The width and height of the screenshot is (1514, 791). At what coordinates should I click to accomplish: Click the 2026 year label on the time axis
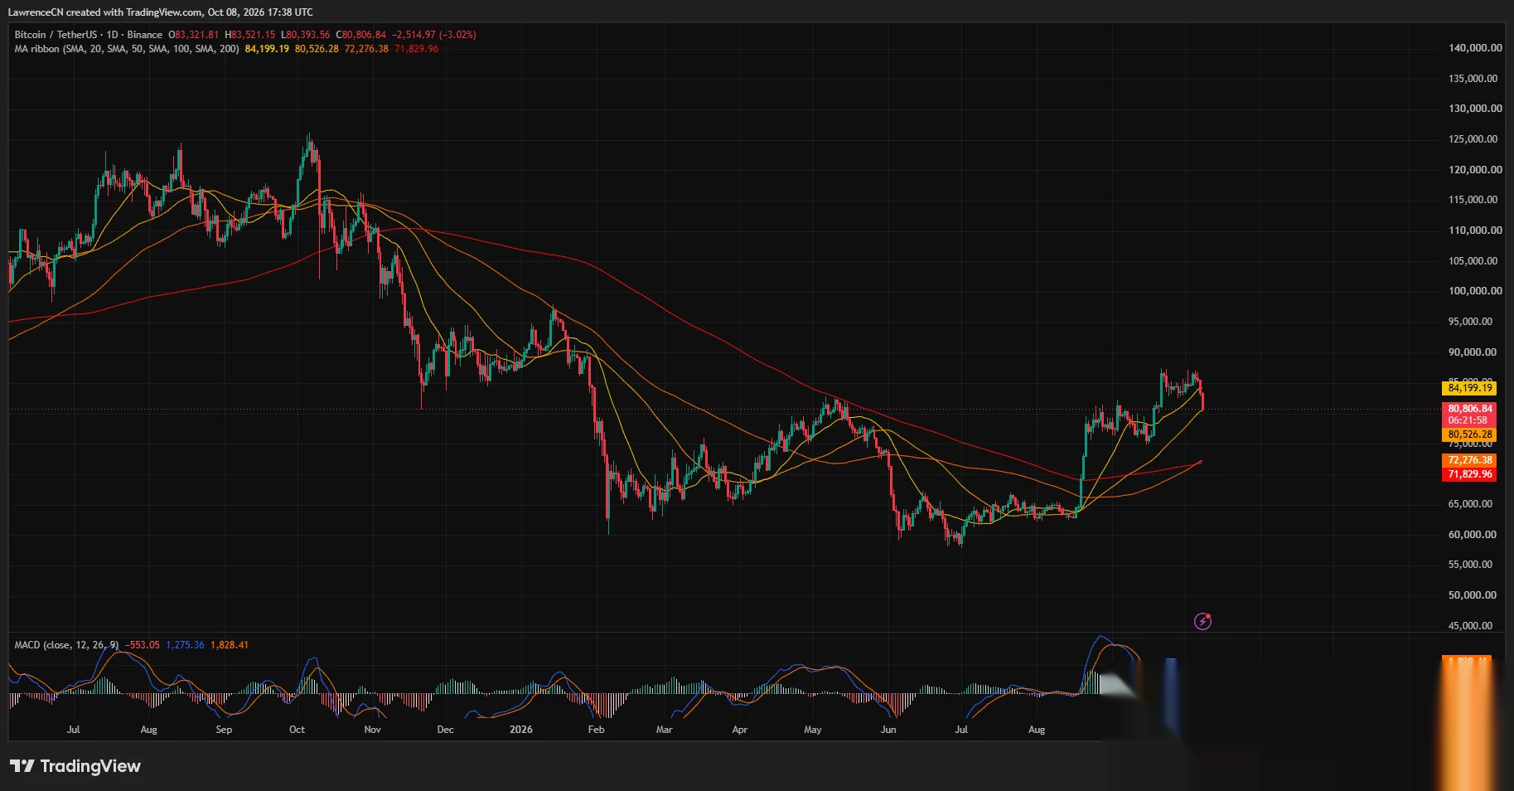click(x=521, y=730)
